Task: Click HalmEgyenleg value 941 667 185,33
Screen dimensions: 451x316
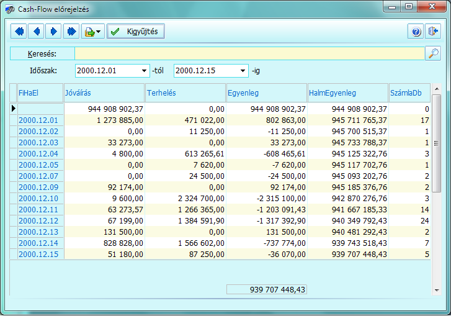Action: [x=359, y=209]
